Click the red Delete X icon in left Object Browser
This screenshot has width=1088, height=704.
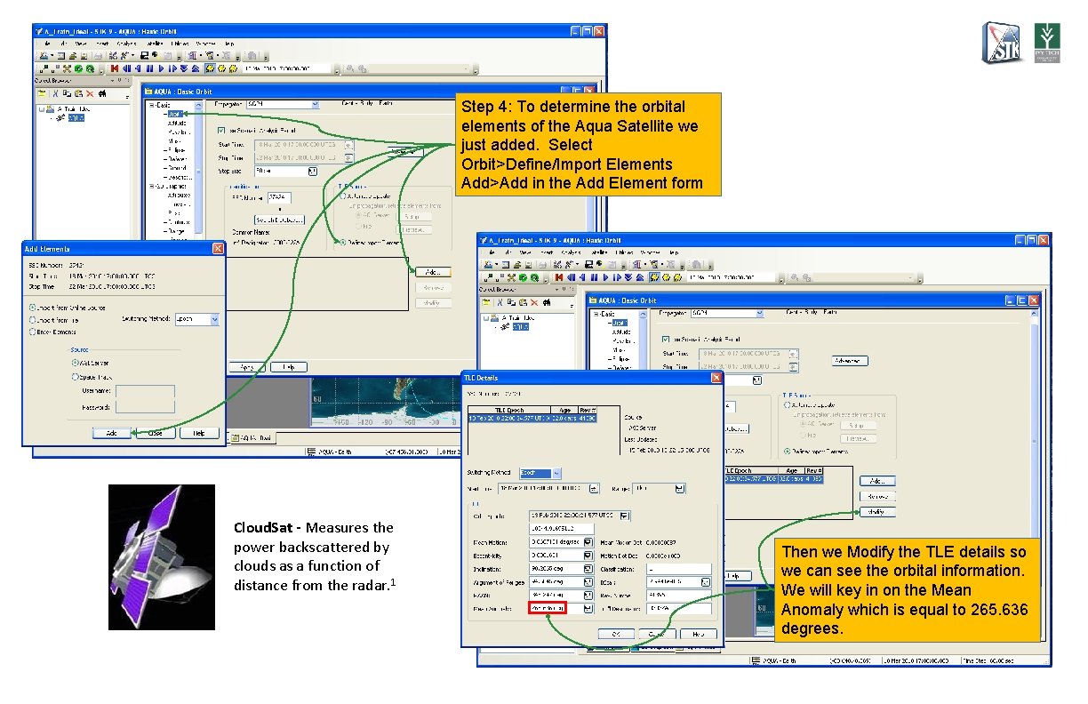[90, 93]
